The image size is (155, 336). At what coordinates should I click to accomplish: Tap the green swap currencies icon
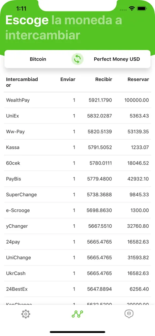[x=77, y=59]
